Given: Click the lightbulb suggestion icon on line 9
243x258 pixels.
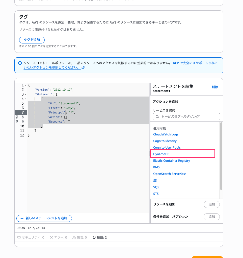Looking at the screenshot, I should [17, 122].
